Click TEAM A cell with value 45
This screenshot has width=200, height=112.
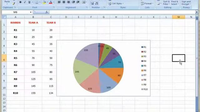tap(33, 44)
